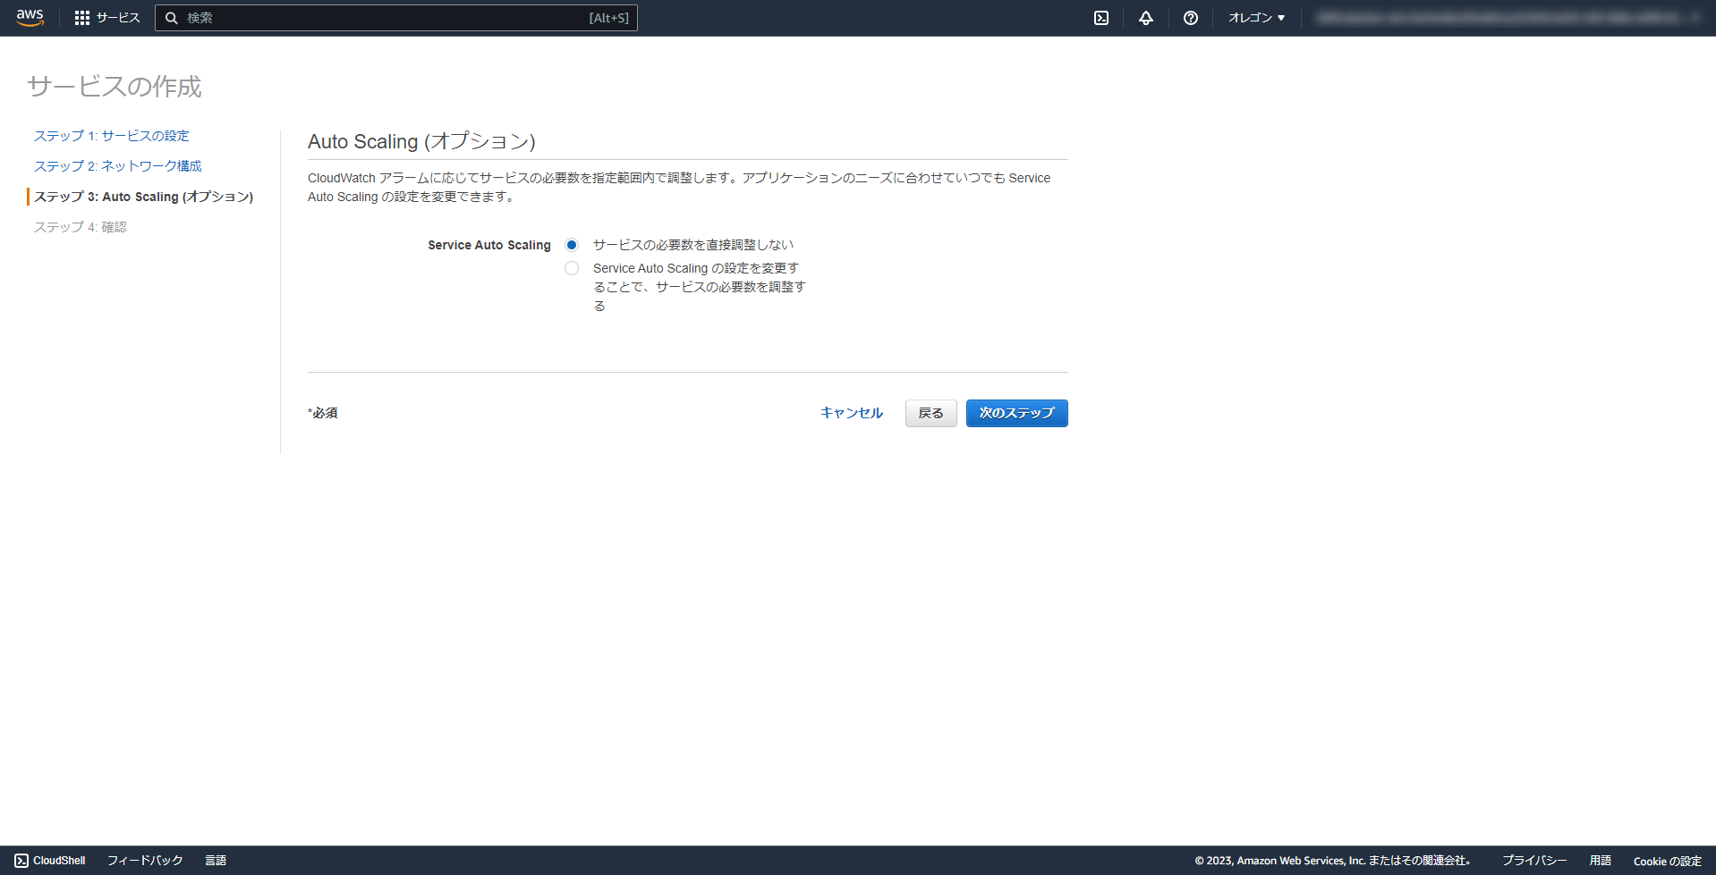1716x875 pixels.
Task: Select サービスの必要数を直接調整しない radio button
Action: 572,244
